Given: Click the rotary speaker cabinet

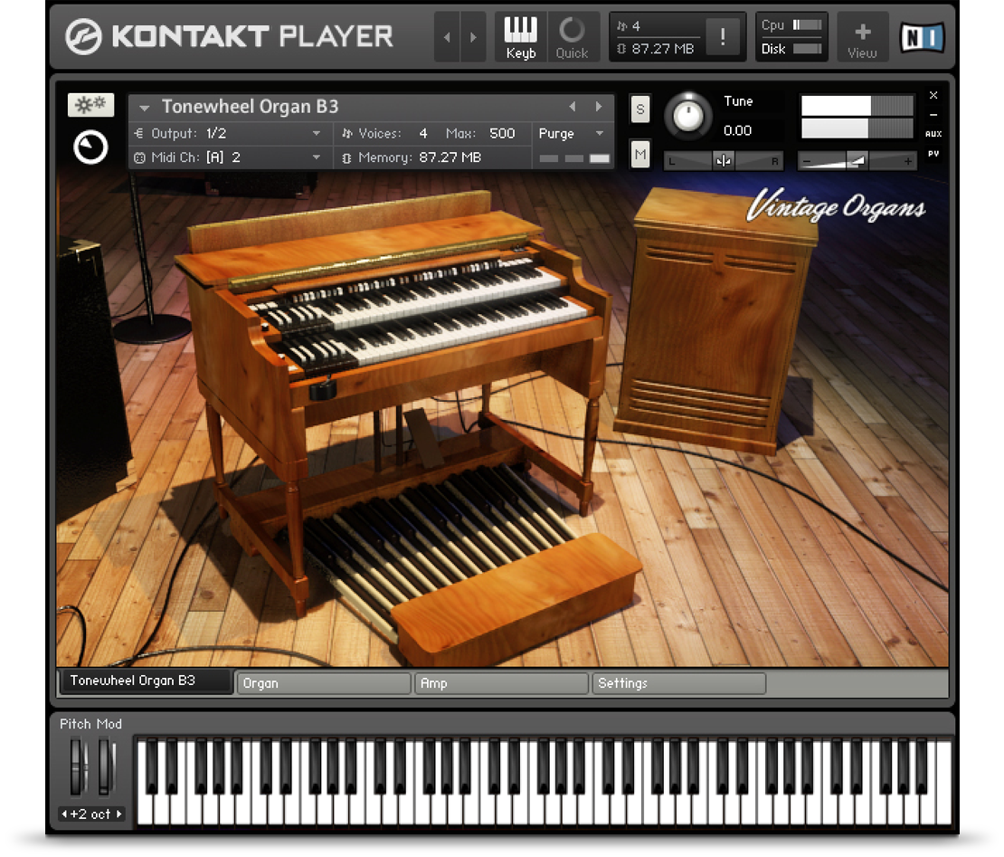Looking at the screenshot, I should pos(715,320).
